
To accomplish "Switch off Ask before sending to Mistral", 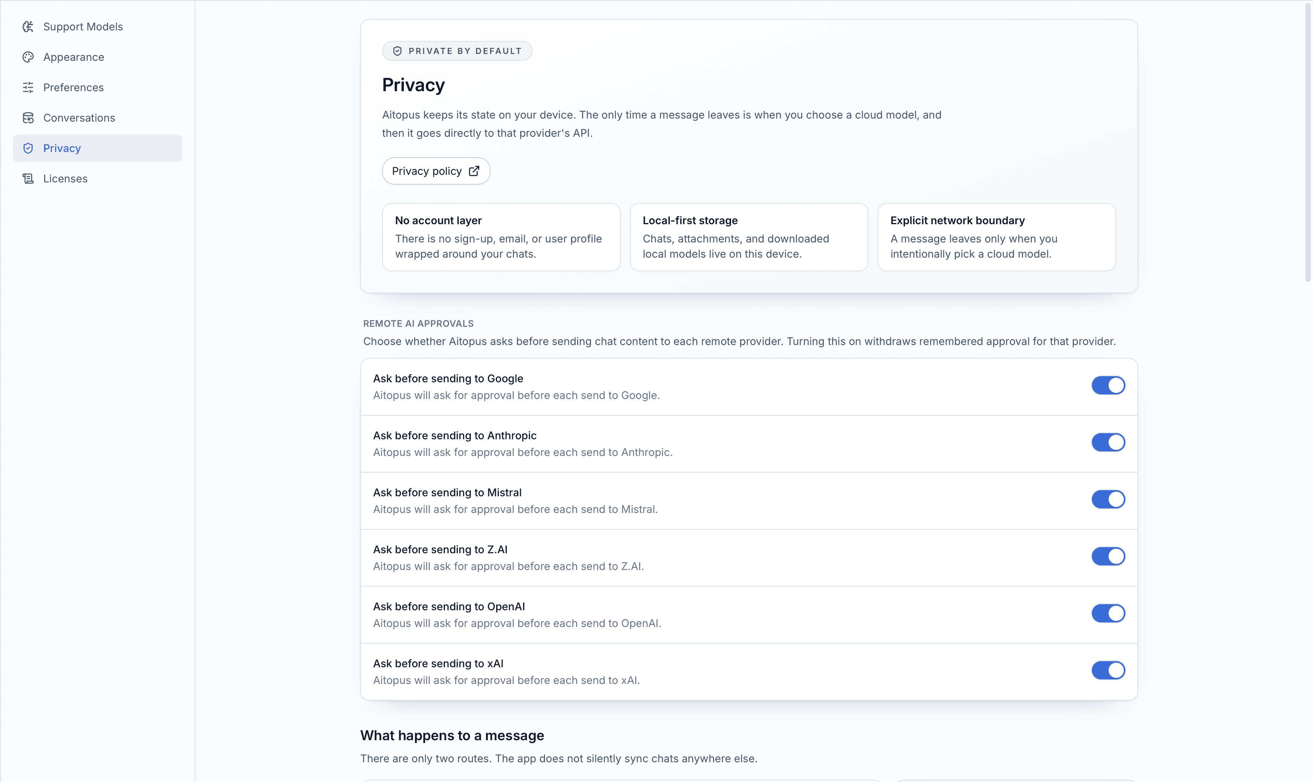I will point(1108,499).
